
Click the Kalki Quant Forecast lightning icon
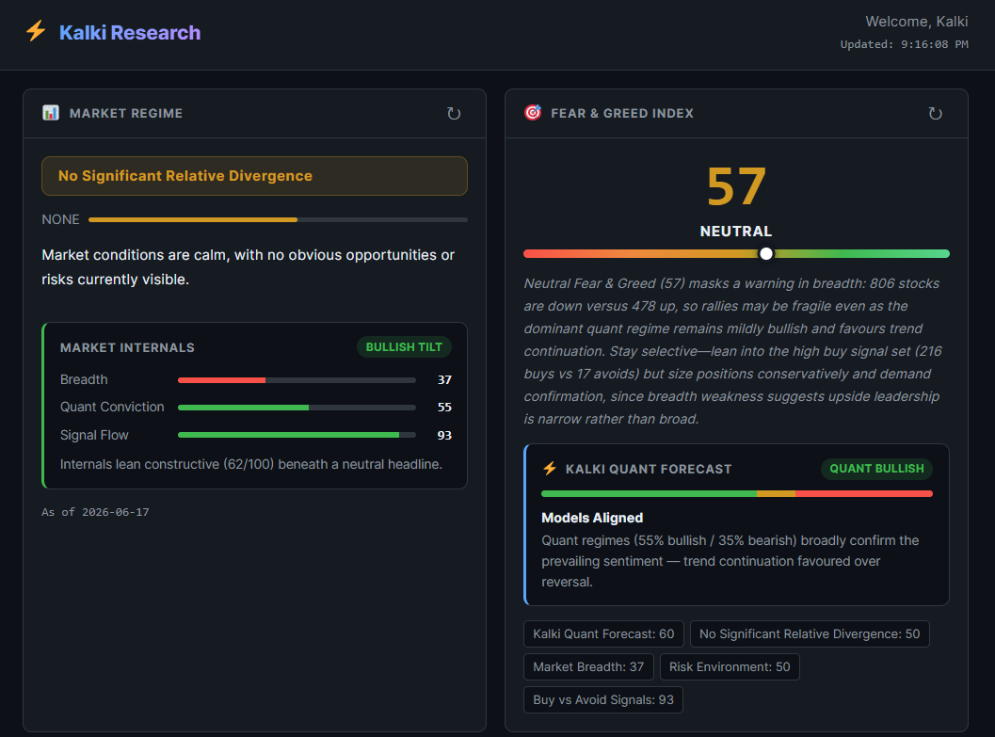point(550,469)
